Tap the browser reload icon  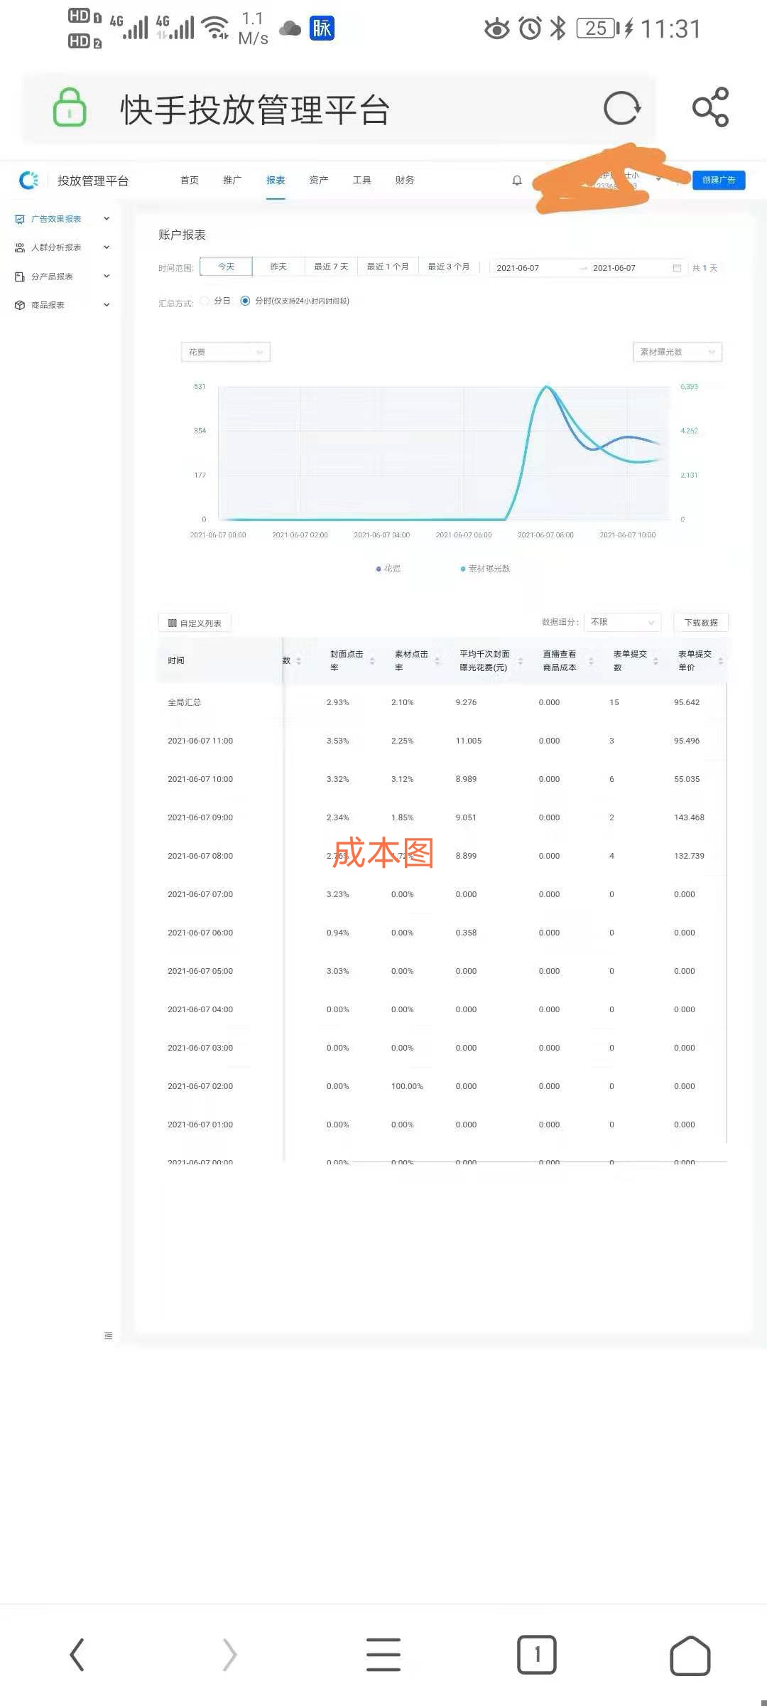[622, 109]
